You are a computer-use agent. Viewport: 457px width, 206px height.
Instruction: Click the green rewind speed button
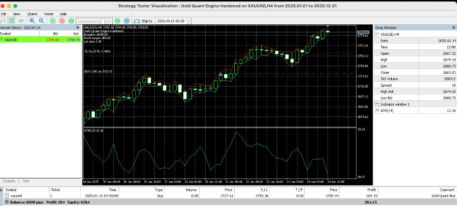click(x=71, y=20)
